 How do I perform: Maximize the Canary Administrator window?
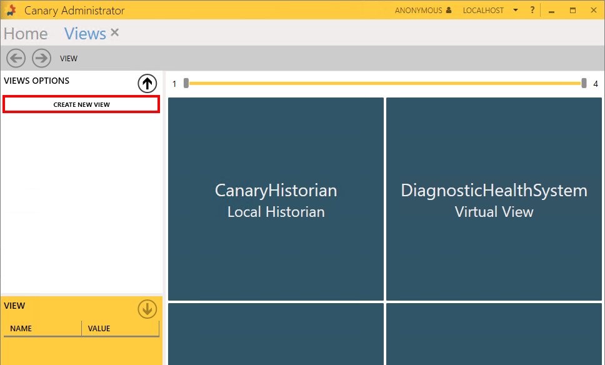point(572,11)
